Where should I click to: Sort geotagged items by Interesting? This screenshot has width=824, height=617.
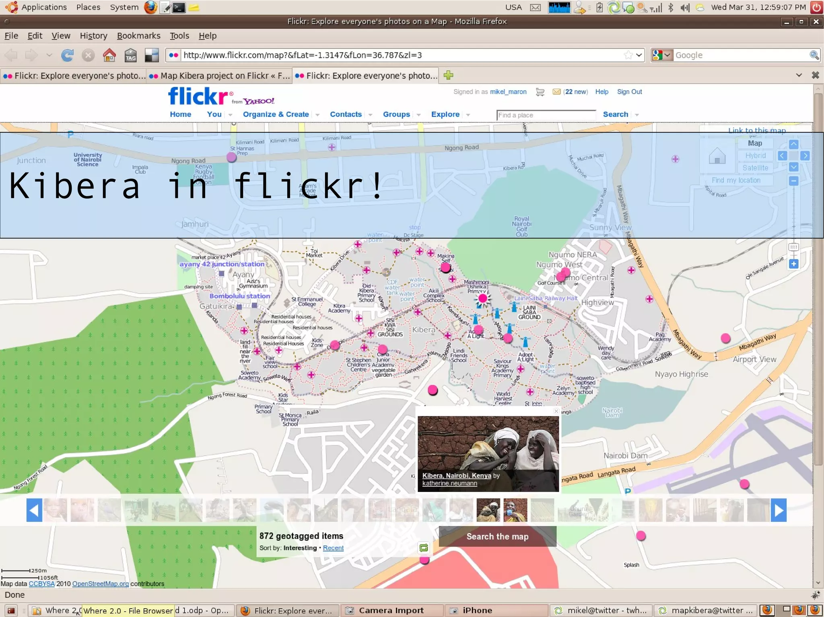(x=300, y=548)
